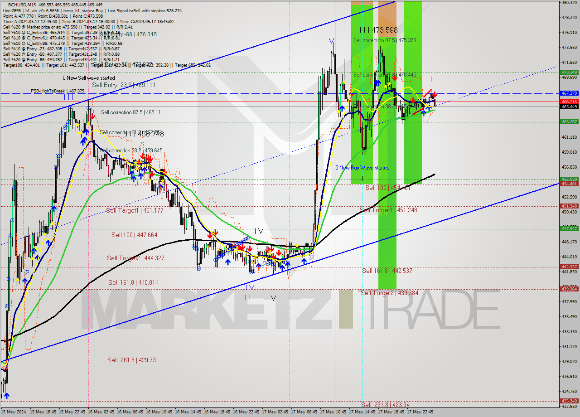Click blue 467.379 price tag on axis
The image size is (580, 417).
569,93
